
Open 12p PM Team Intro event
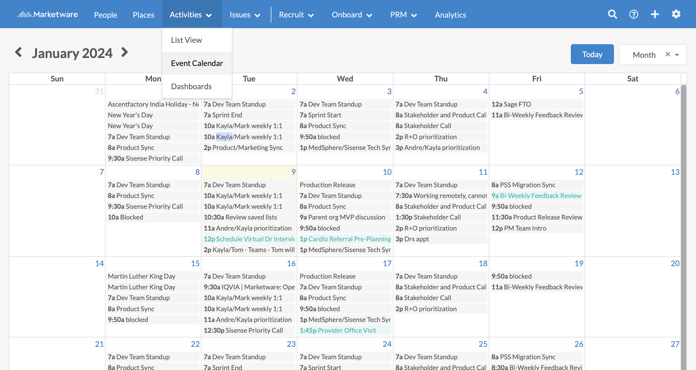coord(537,228)
